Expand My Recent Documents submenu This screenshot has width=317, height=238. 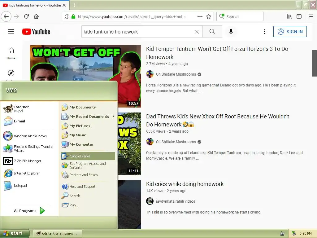pyautogui.click(x=88, y=117)
